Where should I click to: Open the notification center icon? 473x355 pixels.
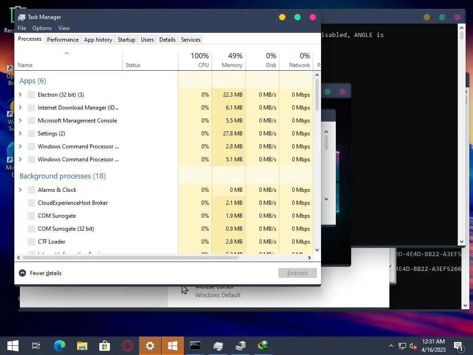(x=458, y=346)
